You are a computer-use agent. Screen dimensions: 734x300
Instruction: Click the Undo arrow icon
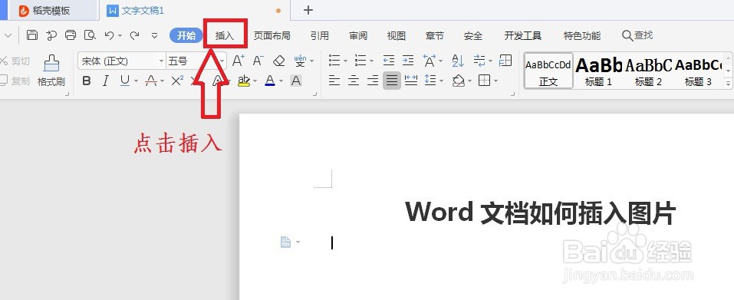pyautogui.click(x=109, y=35)
